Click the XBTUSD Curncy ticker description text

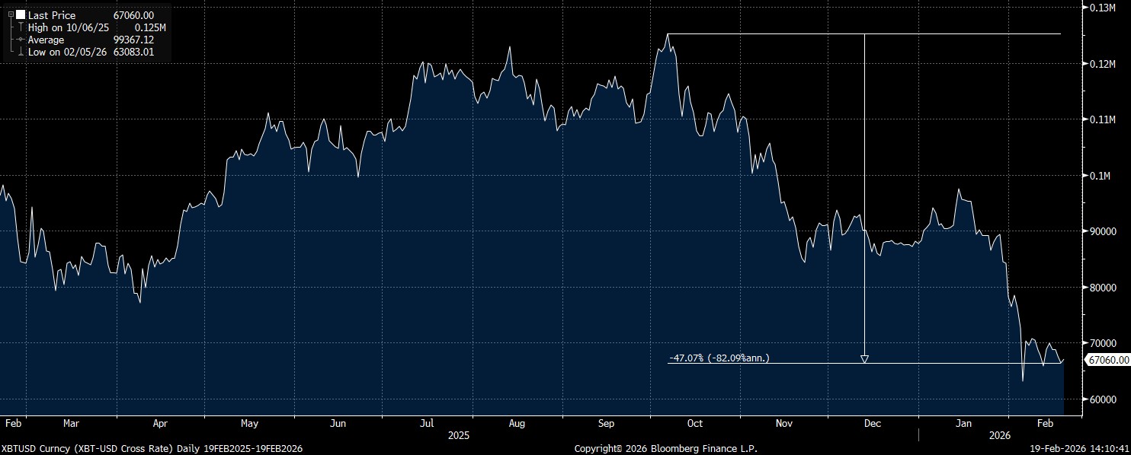(152, 449)
